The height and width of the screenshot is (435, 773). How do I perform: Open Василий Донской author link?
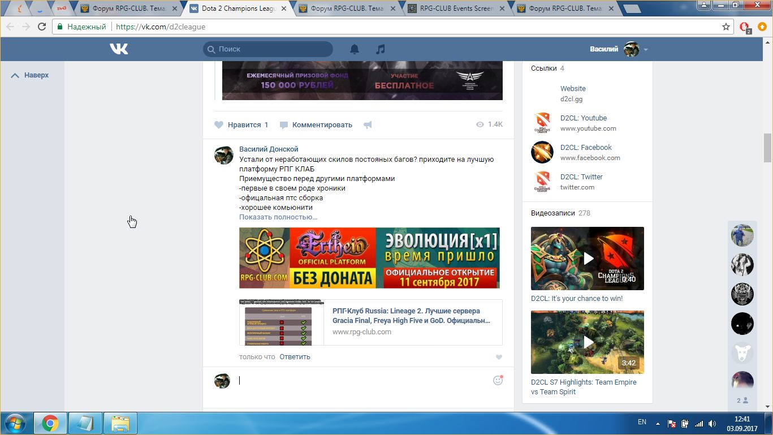click(269, 149)
